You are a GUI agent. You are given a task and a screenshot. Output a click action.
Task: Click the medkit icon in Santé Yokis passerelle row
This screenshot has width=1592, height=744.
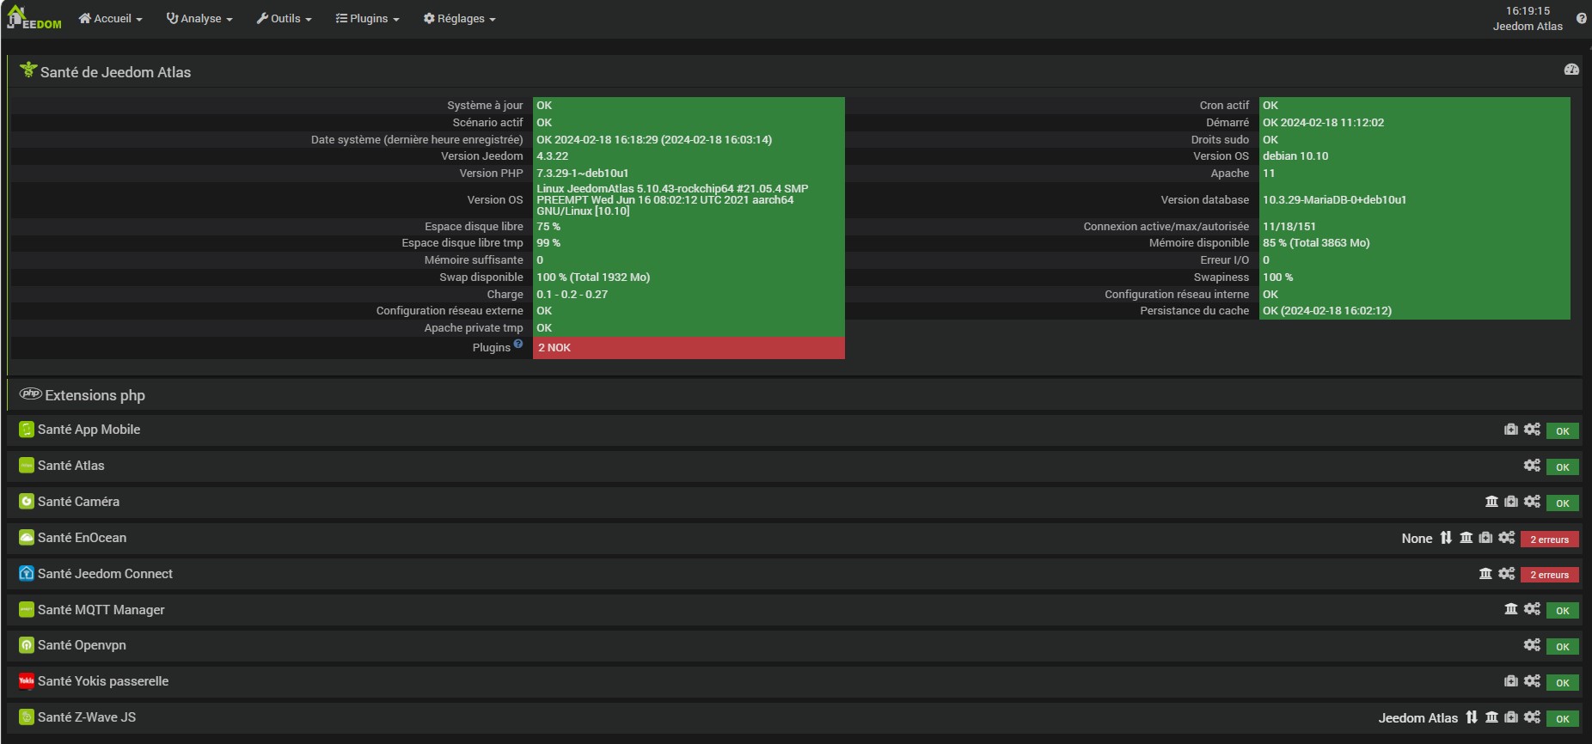[1511, 681]
